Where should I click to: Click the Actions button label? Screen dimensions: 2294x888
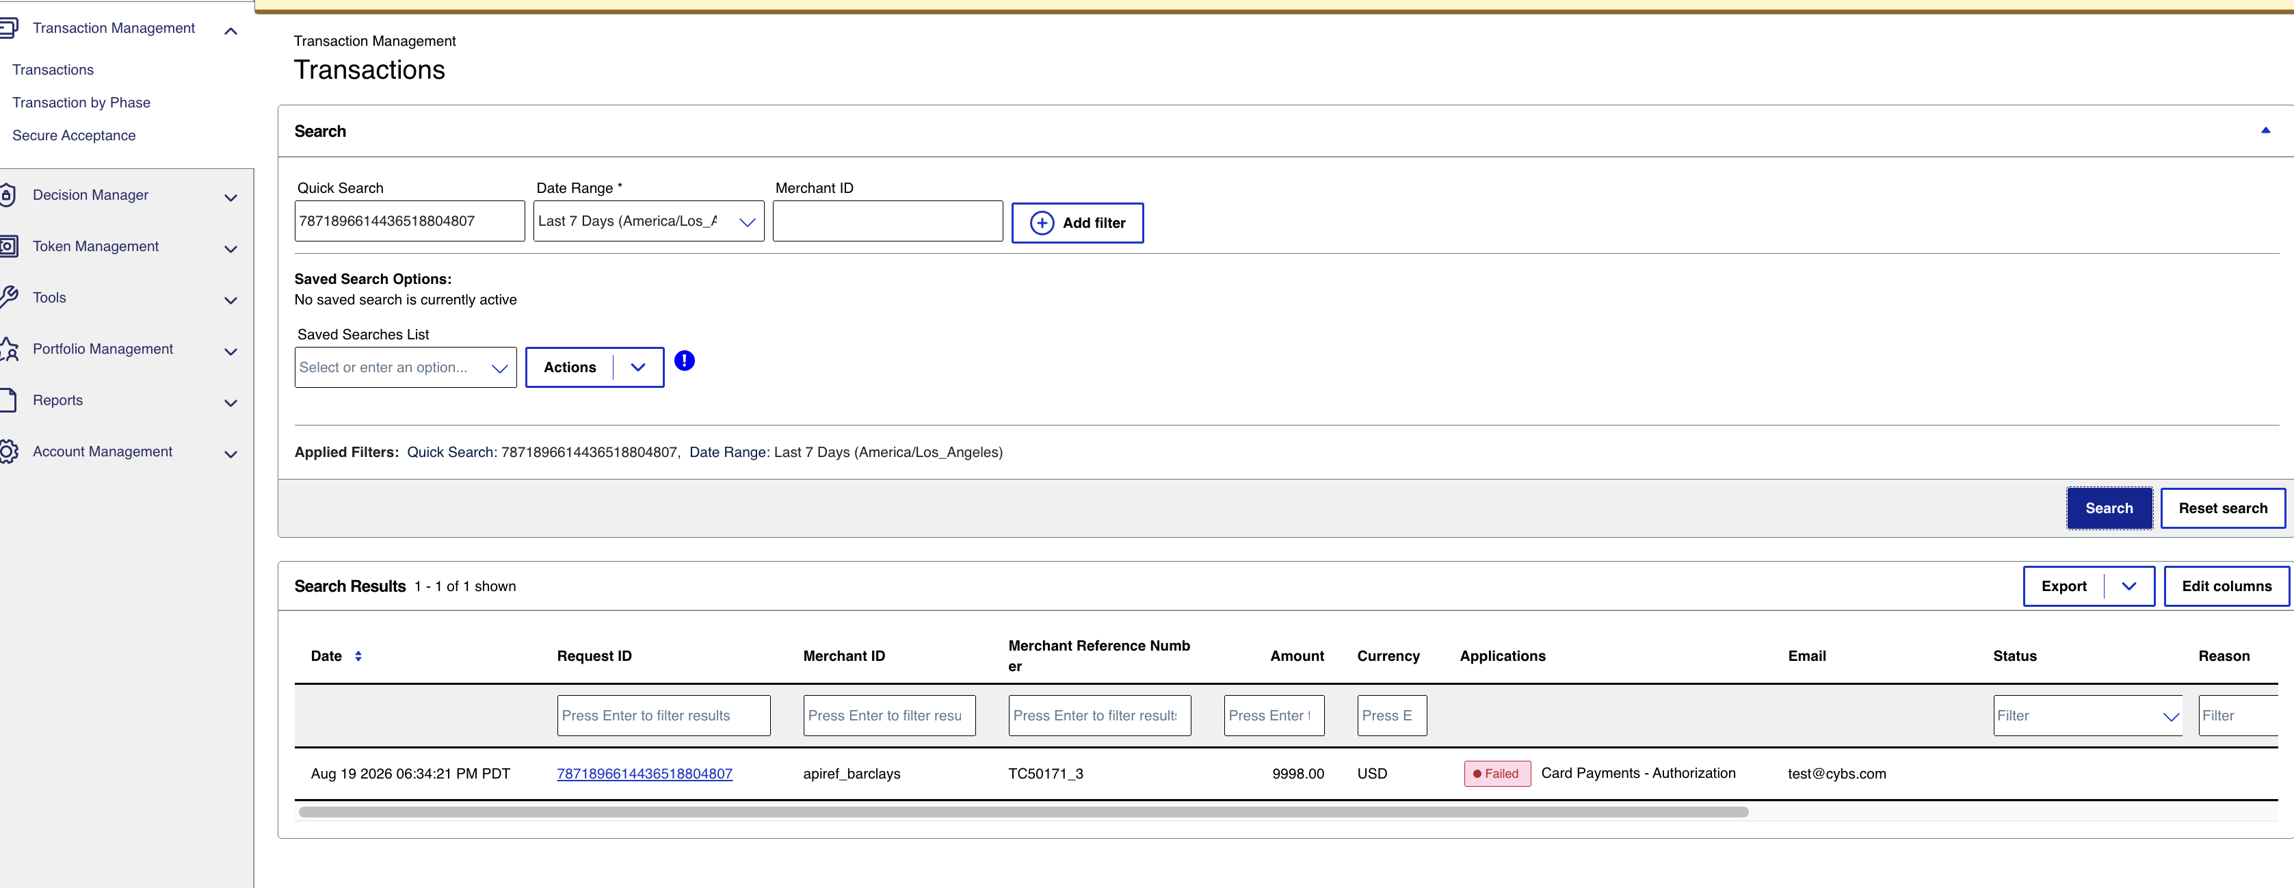570,367
